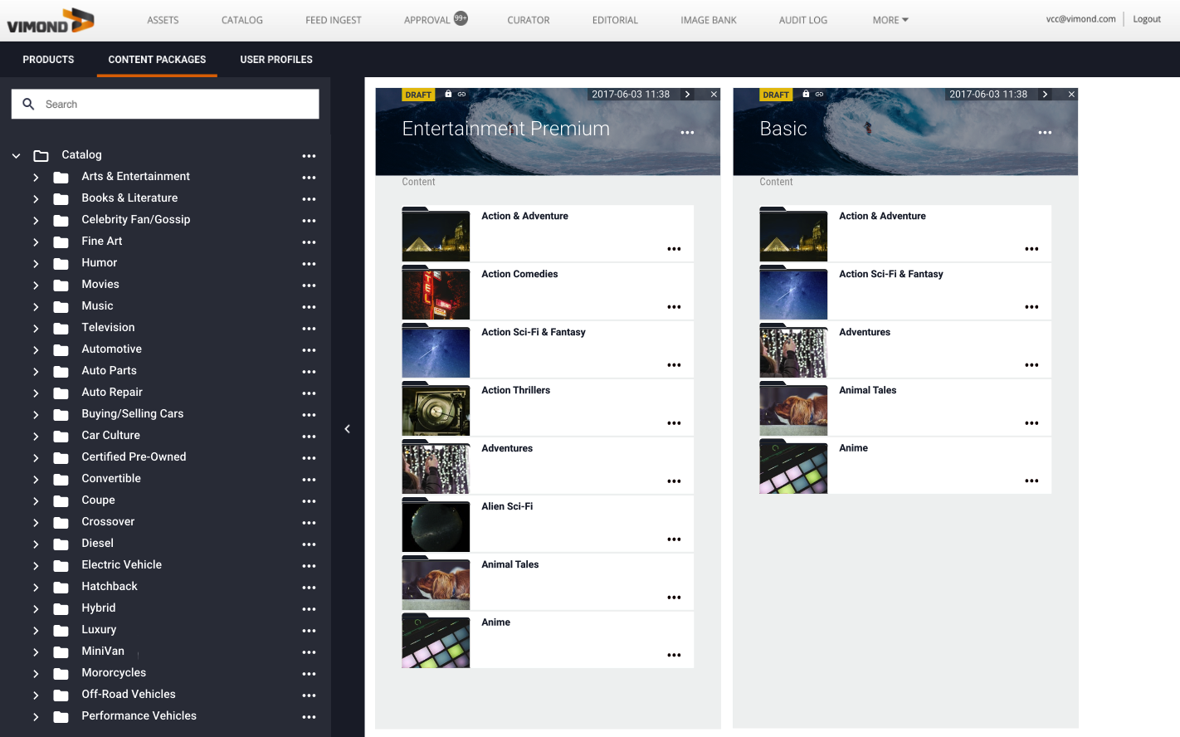Open the three-dot menu for Anime in Basic
Viewport: 1180px width, 737px height.
click(1031, 481)
